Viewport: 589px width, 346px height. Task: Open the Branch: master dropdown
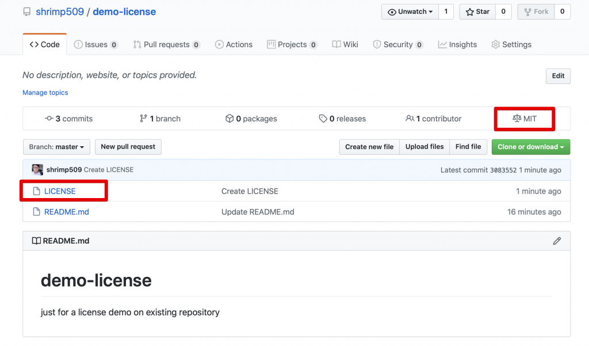(57, 147)
